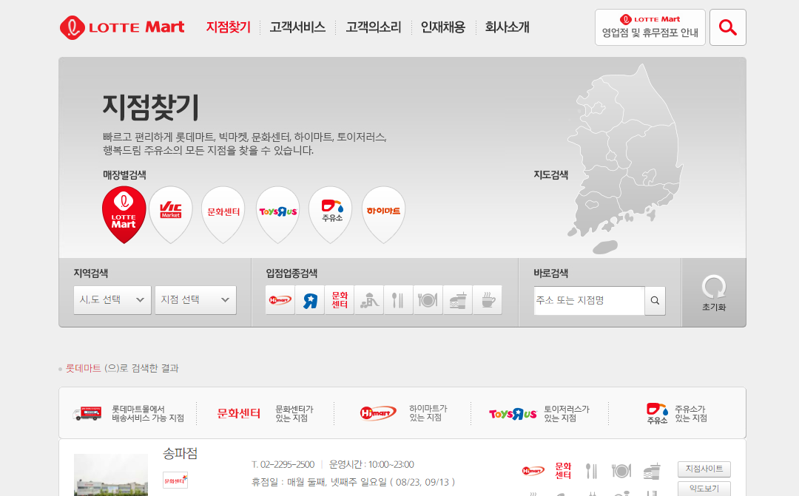Open 인재채용 menu
The image size is (799, 496).
click(443, 27)
